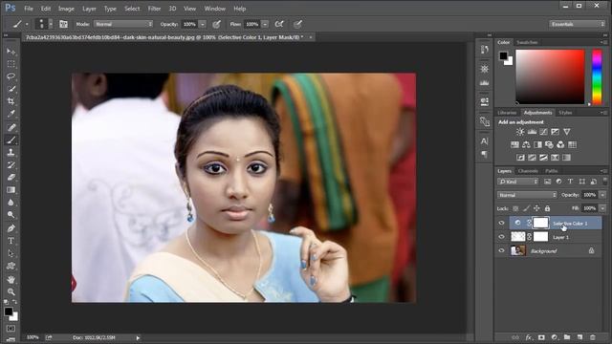
Task: Select the Crop tool
Action: click(x=11, y=101)
